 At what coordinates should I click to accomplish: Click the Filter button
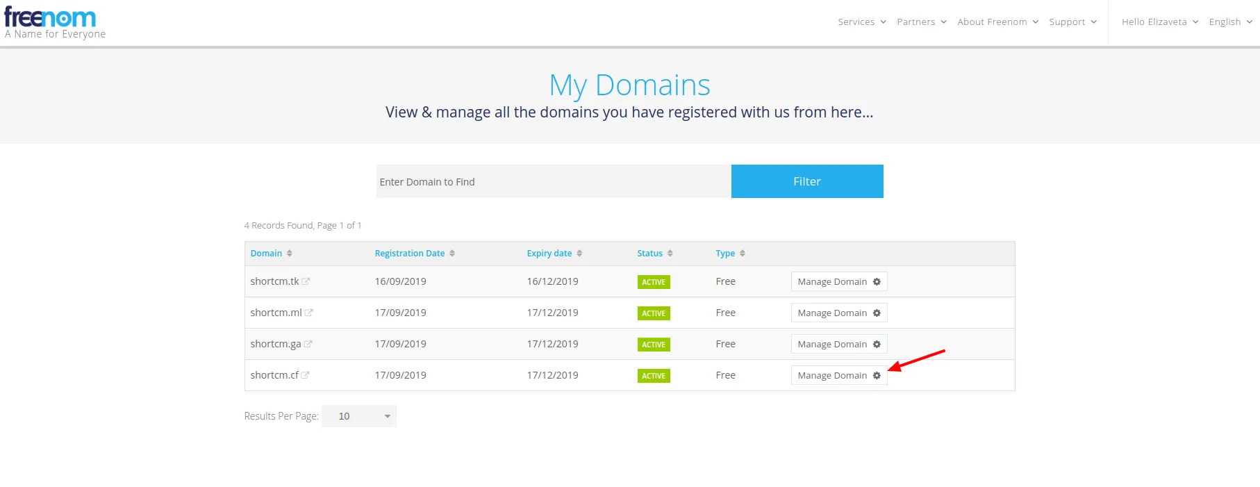807,181
